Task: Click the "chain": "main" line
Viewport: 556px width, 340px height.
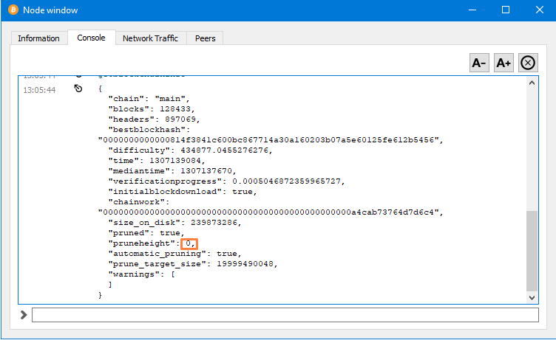Action: 149,99
